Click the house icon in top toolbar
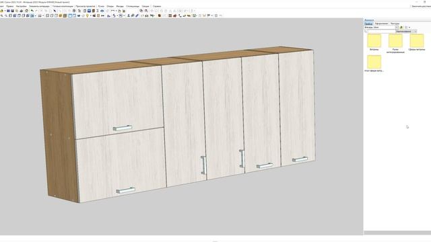The image size is (431, 242). (27, 11)
